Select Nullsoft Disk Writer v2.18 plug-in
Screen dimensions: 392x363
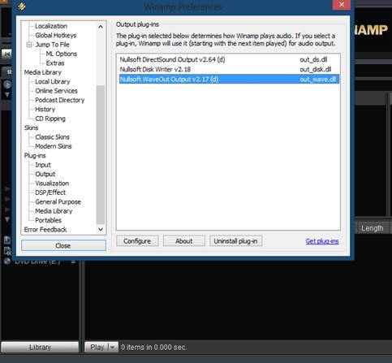(x=229, y=69)
